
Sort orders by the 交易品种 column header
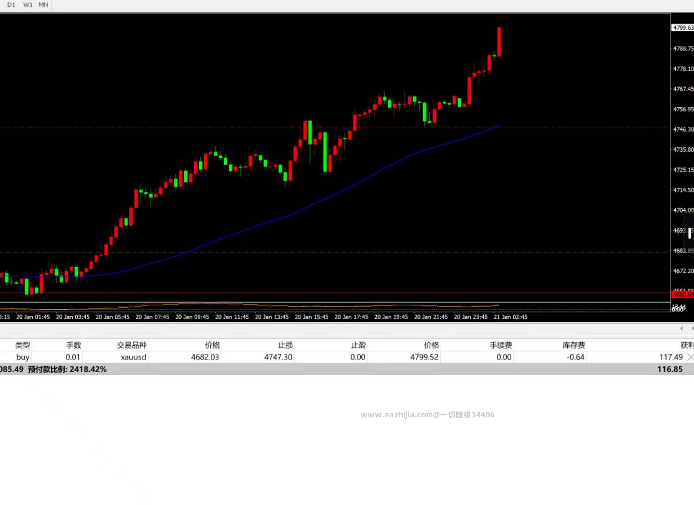(132, 345)
